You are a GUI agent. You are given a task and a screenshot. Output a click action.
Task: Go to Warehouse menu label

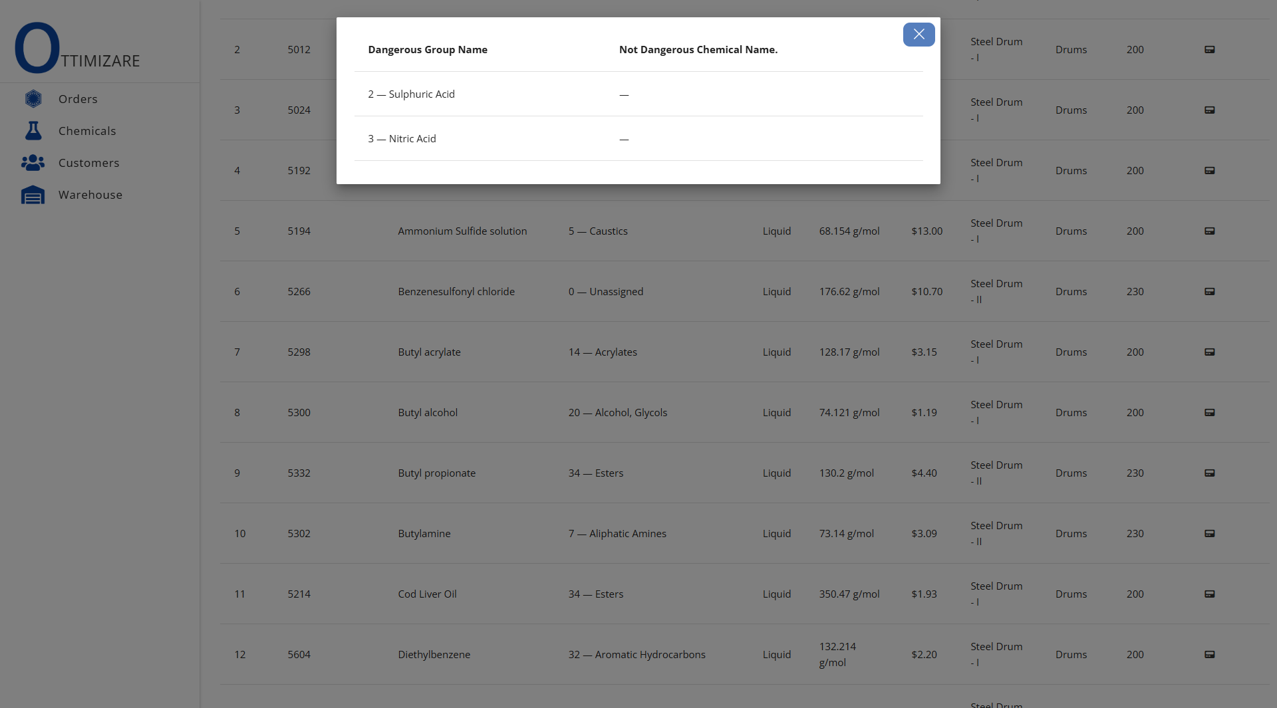90,195
